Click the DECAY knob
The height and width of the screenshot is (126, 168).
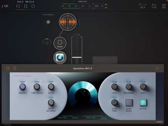[x=51, y=86]
